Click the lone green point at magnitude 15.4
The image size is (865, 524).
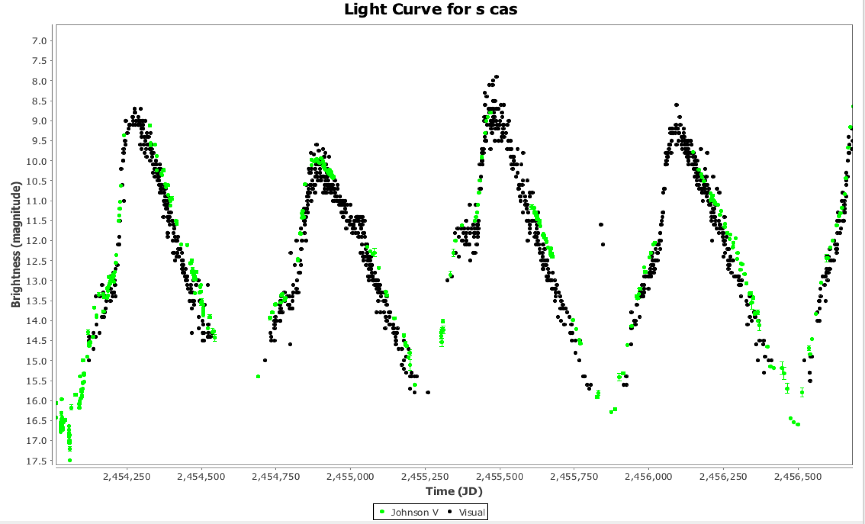[258, 376]
